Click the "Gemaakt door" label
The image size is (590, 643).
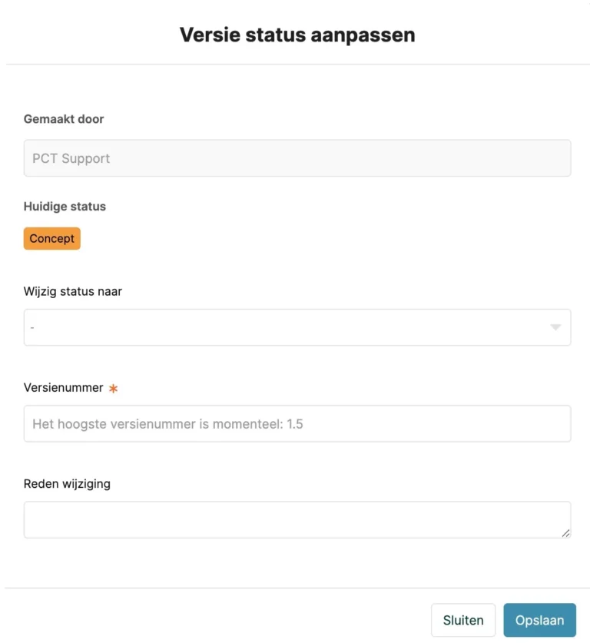64,119
